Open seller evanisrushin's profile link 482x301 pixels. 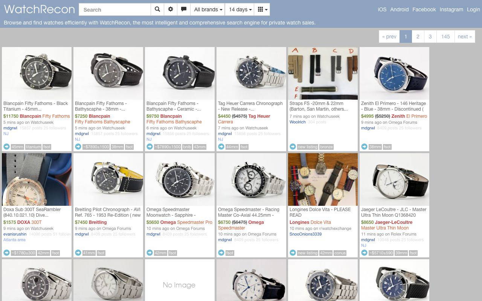15,234
